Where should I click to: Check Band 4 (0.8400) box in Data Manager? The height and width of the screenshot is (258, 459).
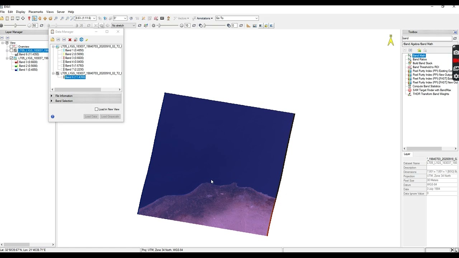pyautogui.click(x=62, y=62)
